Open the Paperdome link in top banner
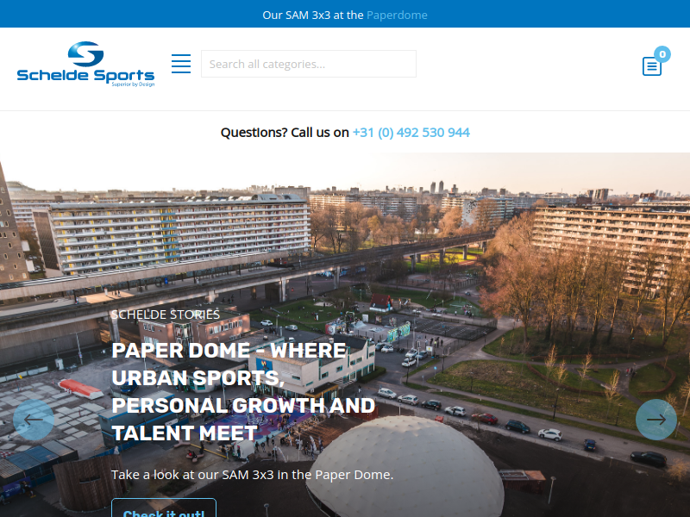 point(397,15)
